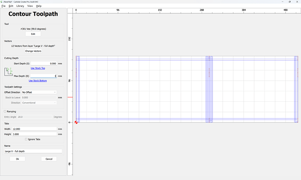Open the Help menu
Viewport: 301px width, 180px height.
pyautogui.click(x=38, y=6)
